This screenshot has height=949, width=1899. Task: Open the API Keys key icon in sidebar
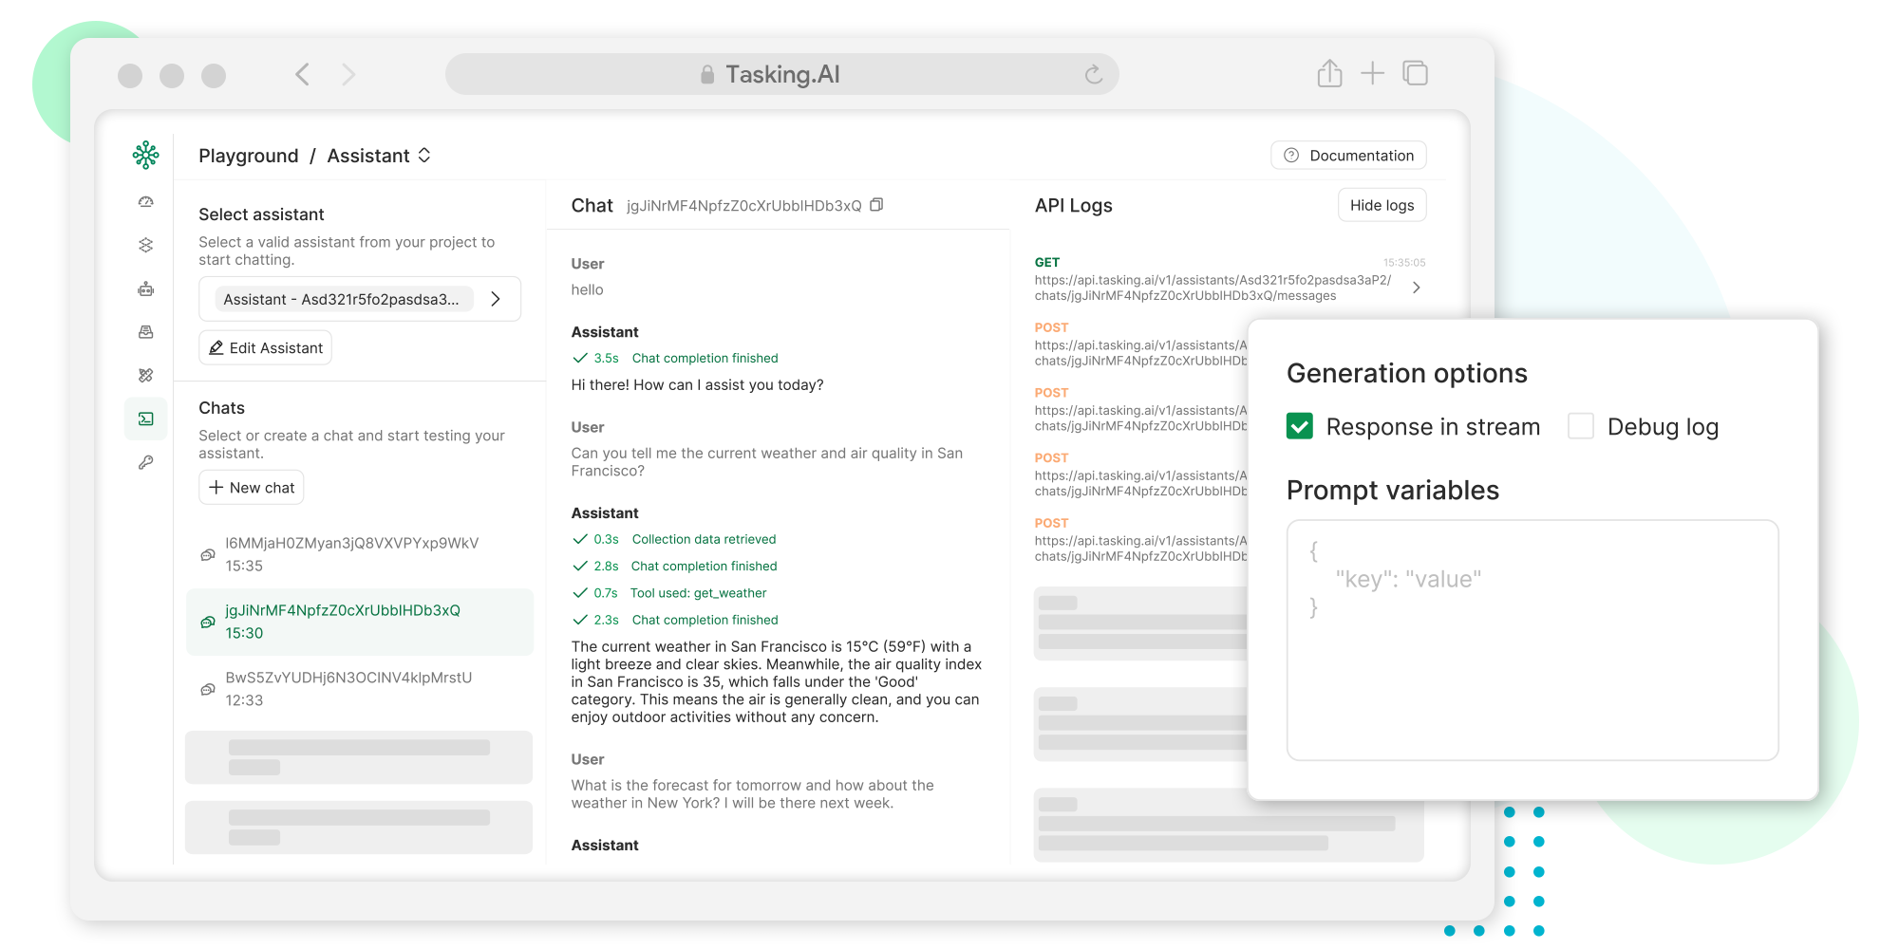click(145, 462)
